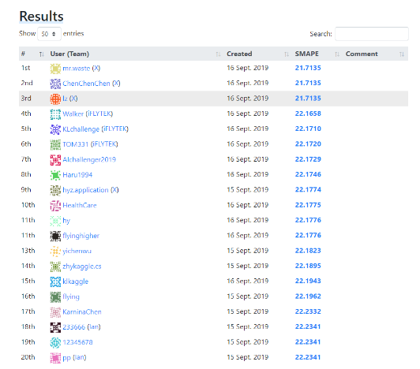Click the orange avatar beside lz
Viewport: 420px width, 369px height.
click(x=55, y=99)
